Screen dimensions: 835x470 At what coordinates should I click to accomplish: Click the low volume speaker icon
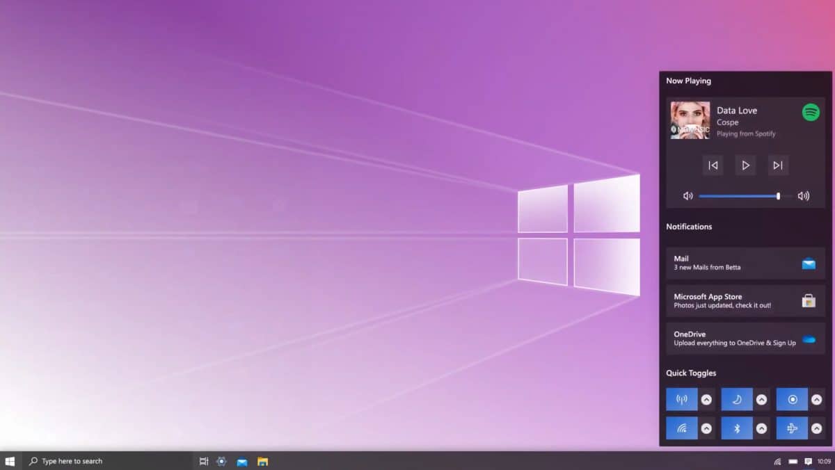tap(688, 195)
